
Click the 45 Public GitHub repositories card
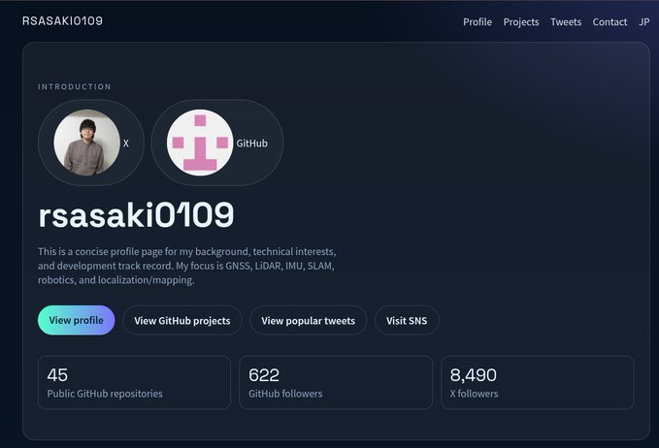pyautogui.click(x=135, y=382)
